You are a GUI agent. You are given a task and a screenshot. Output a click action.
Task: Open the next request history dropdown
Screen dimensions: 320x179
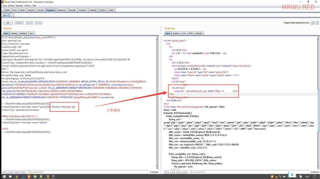tap(39, 23)
